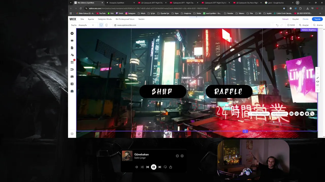
Task: Open the Yardım menu
Action: point(141,19)
